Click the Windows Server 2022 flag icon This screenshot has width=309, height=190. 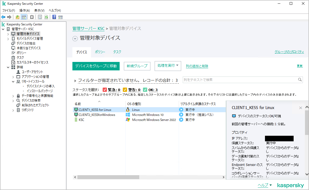click(128, 120)
